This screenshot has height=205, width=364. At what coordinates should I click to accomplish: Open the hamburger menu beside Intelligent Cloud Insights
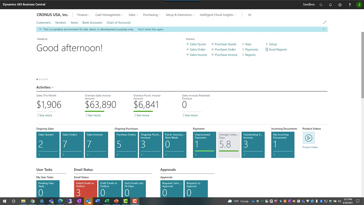(x=249, y=15)
